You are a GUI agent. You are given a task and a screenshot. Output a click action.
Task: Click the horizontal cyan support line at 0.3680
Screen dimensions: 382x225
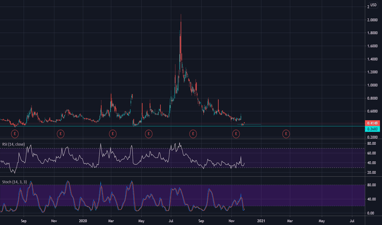tap(182, 126)
